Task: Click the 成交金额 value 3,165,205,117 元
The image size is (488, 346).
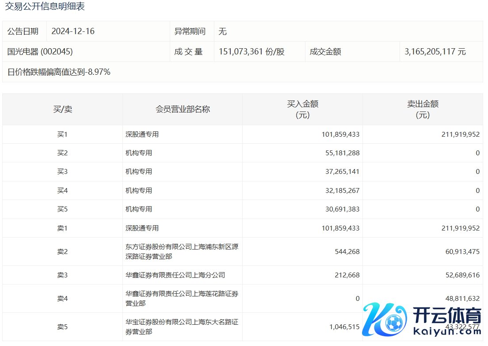Action: pyautogui.click(x=435, y=52)
